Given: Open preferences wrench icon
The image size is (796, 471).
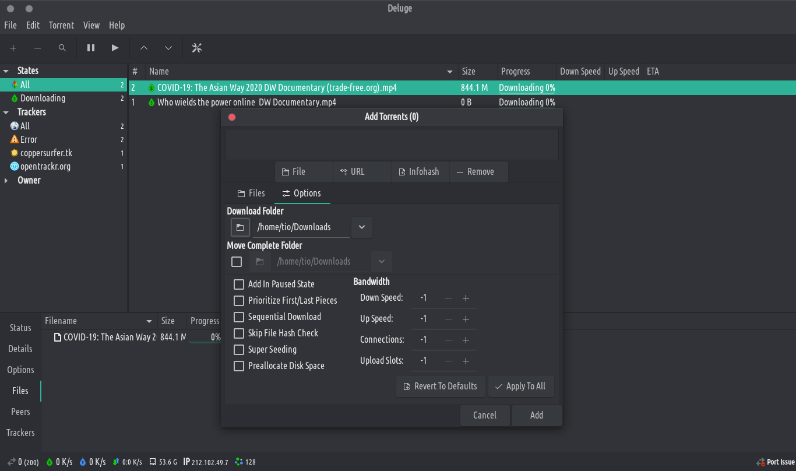Looking at the screenshot, I should pyautogui.click(x=197, y=48).
